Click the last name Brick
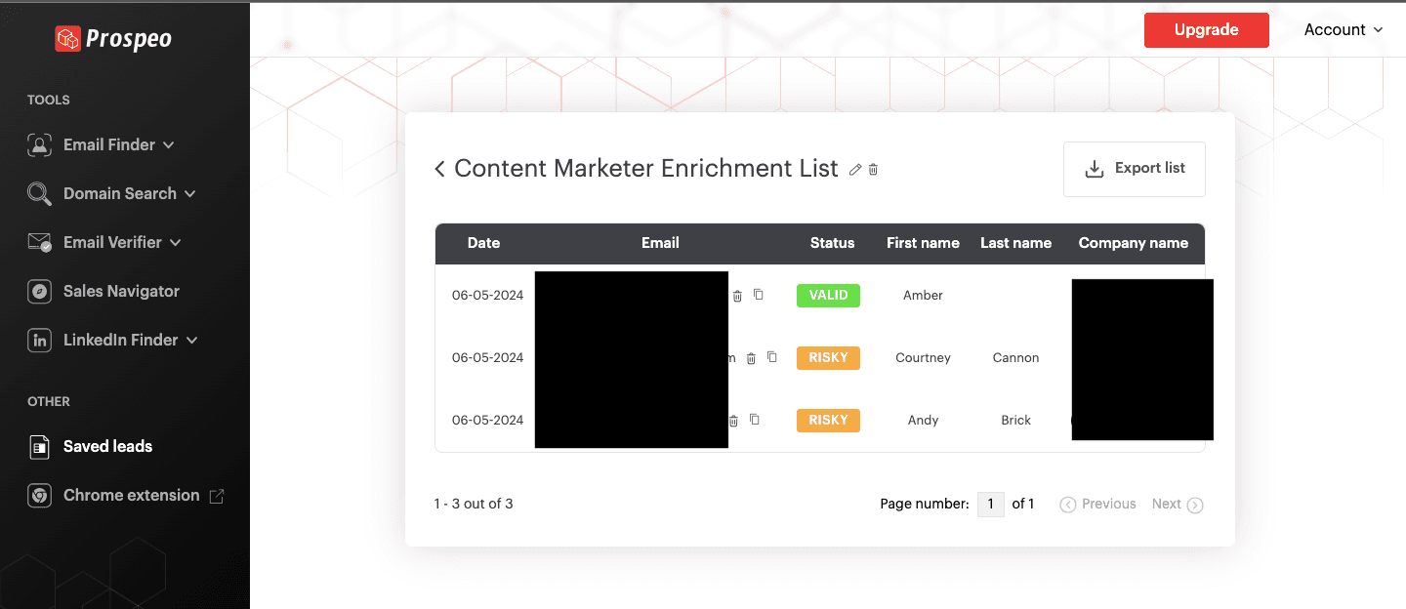This screenshot has width=1406, height=609. [1015, 420]
